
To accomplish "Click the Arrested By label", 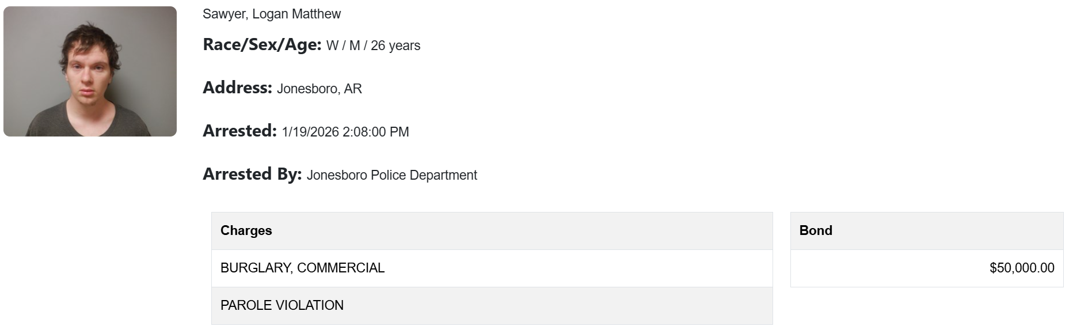I will point(252,174).
